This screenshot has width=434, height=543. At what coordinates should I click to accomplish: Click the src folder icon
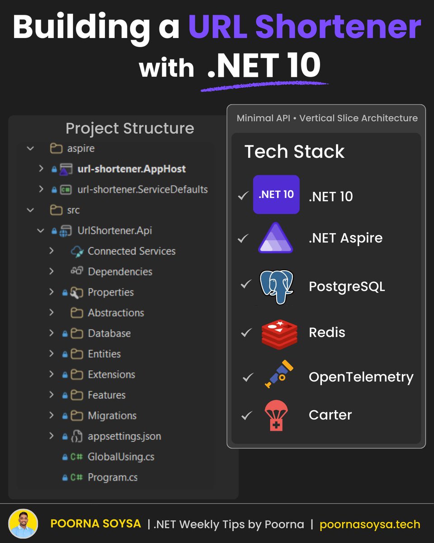coord(56,210)
